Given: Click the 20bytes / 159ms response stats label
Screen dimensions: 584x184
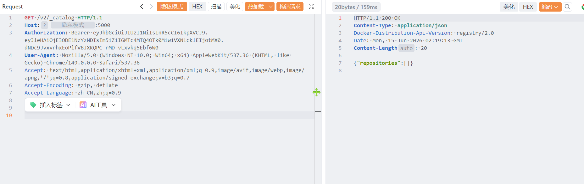Looking at the screenshot, I should 356,7.
